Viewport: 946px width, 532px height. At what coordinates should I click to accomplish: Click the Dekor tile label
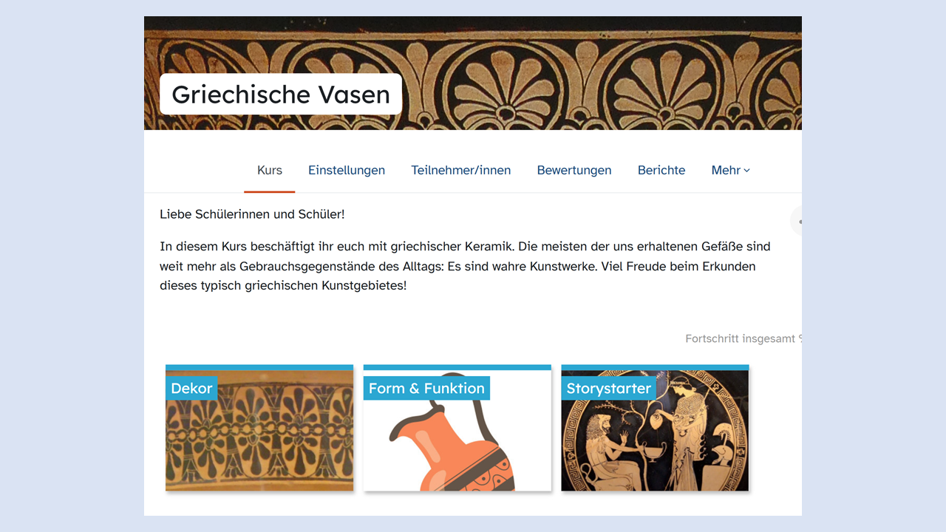tap(191, 388)
